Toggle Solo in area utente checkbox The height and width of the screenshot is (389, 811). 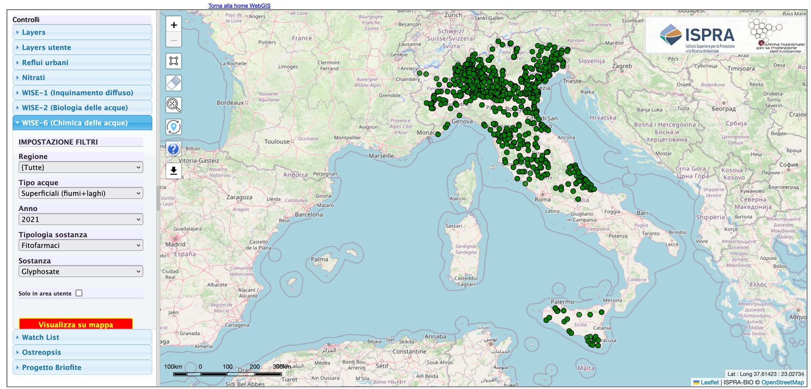(79, 293)
